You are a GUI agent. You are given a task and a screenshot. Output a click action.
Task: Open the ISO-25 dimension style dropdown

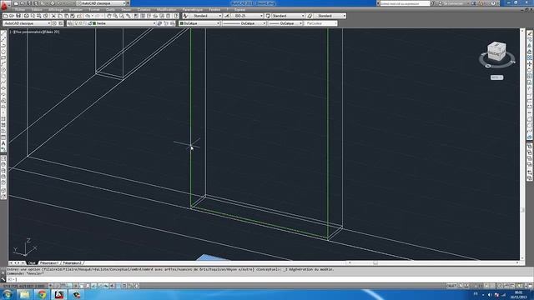[247, 16]
